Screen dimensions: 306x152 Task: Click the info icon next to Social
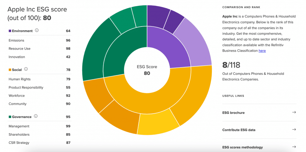click(x=26, y=69)
